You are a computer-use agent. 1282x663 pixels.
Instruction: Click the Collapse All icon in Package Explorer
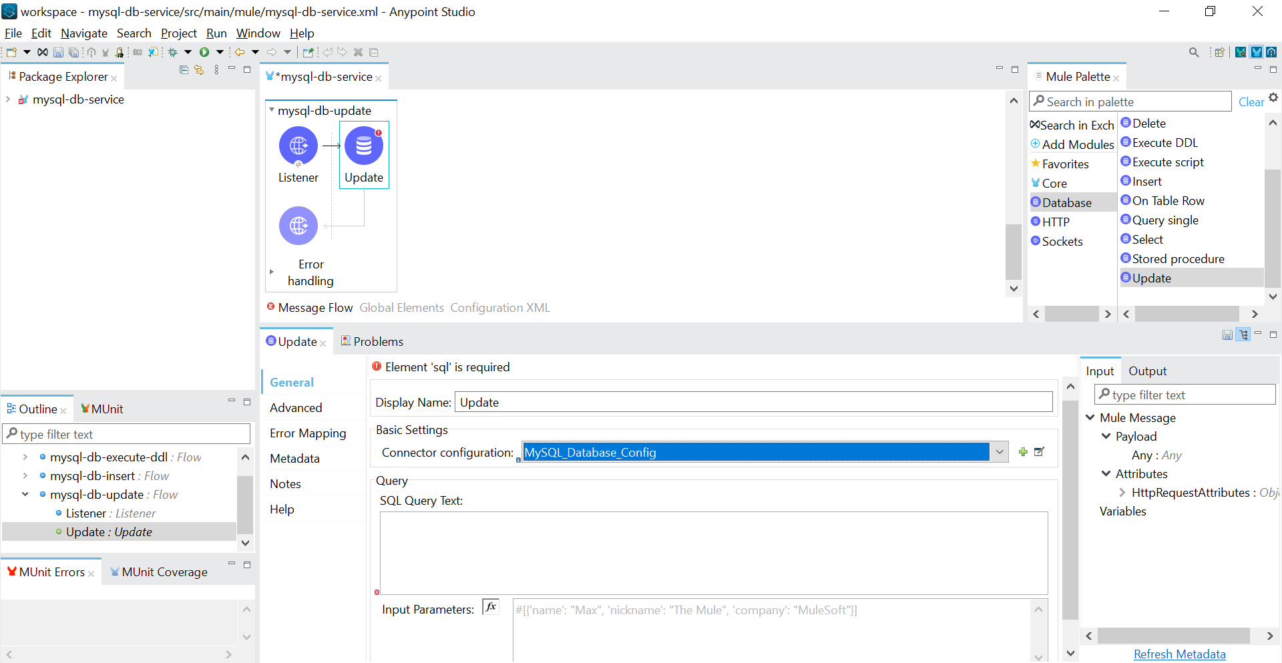[184, 69]
